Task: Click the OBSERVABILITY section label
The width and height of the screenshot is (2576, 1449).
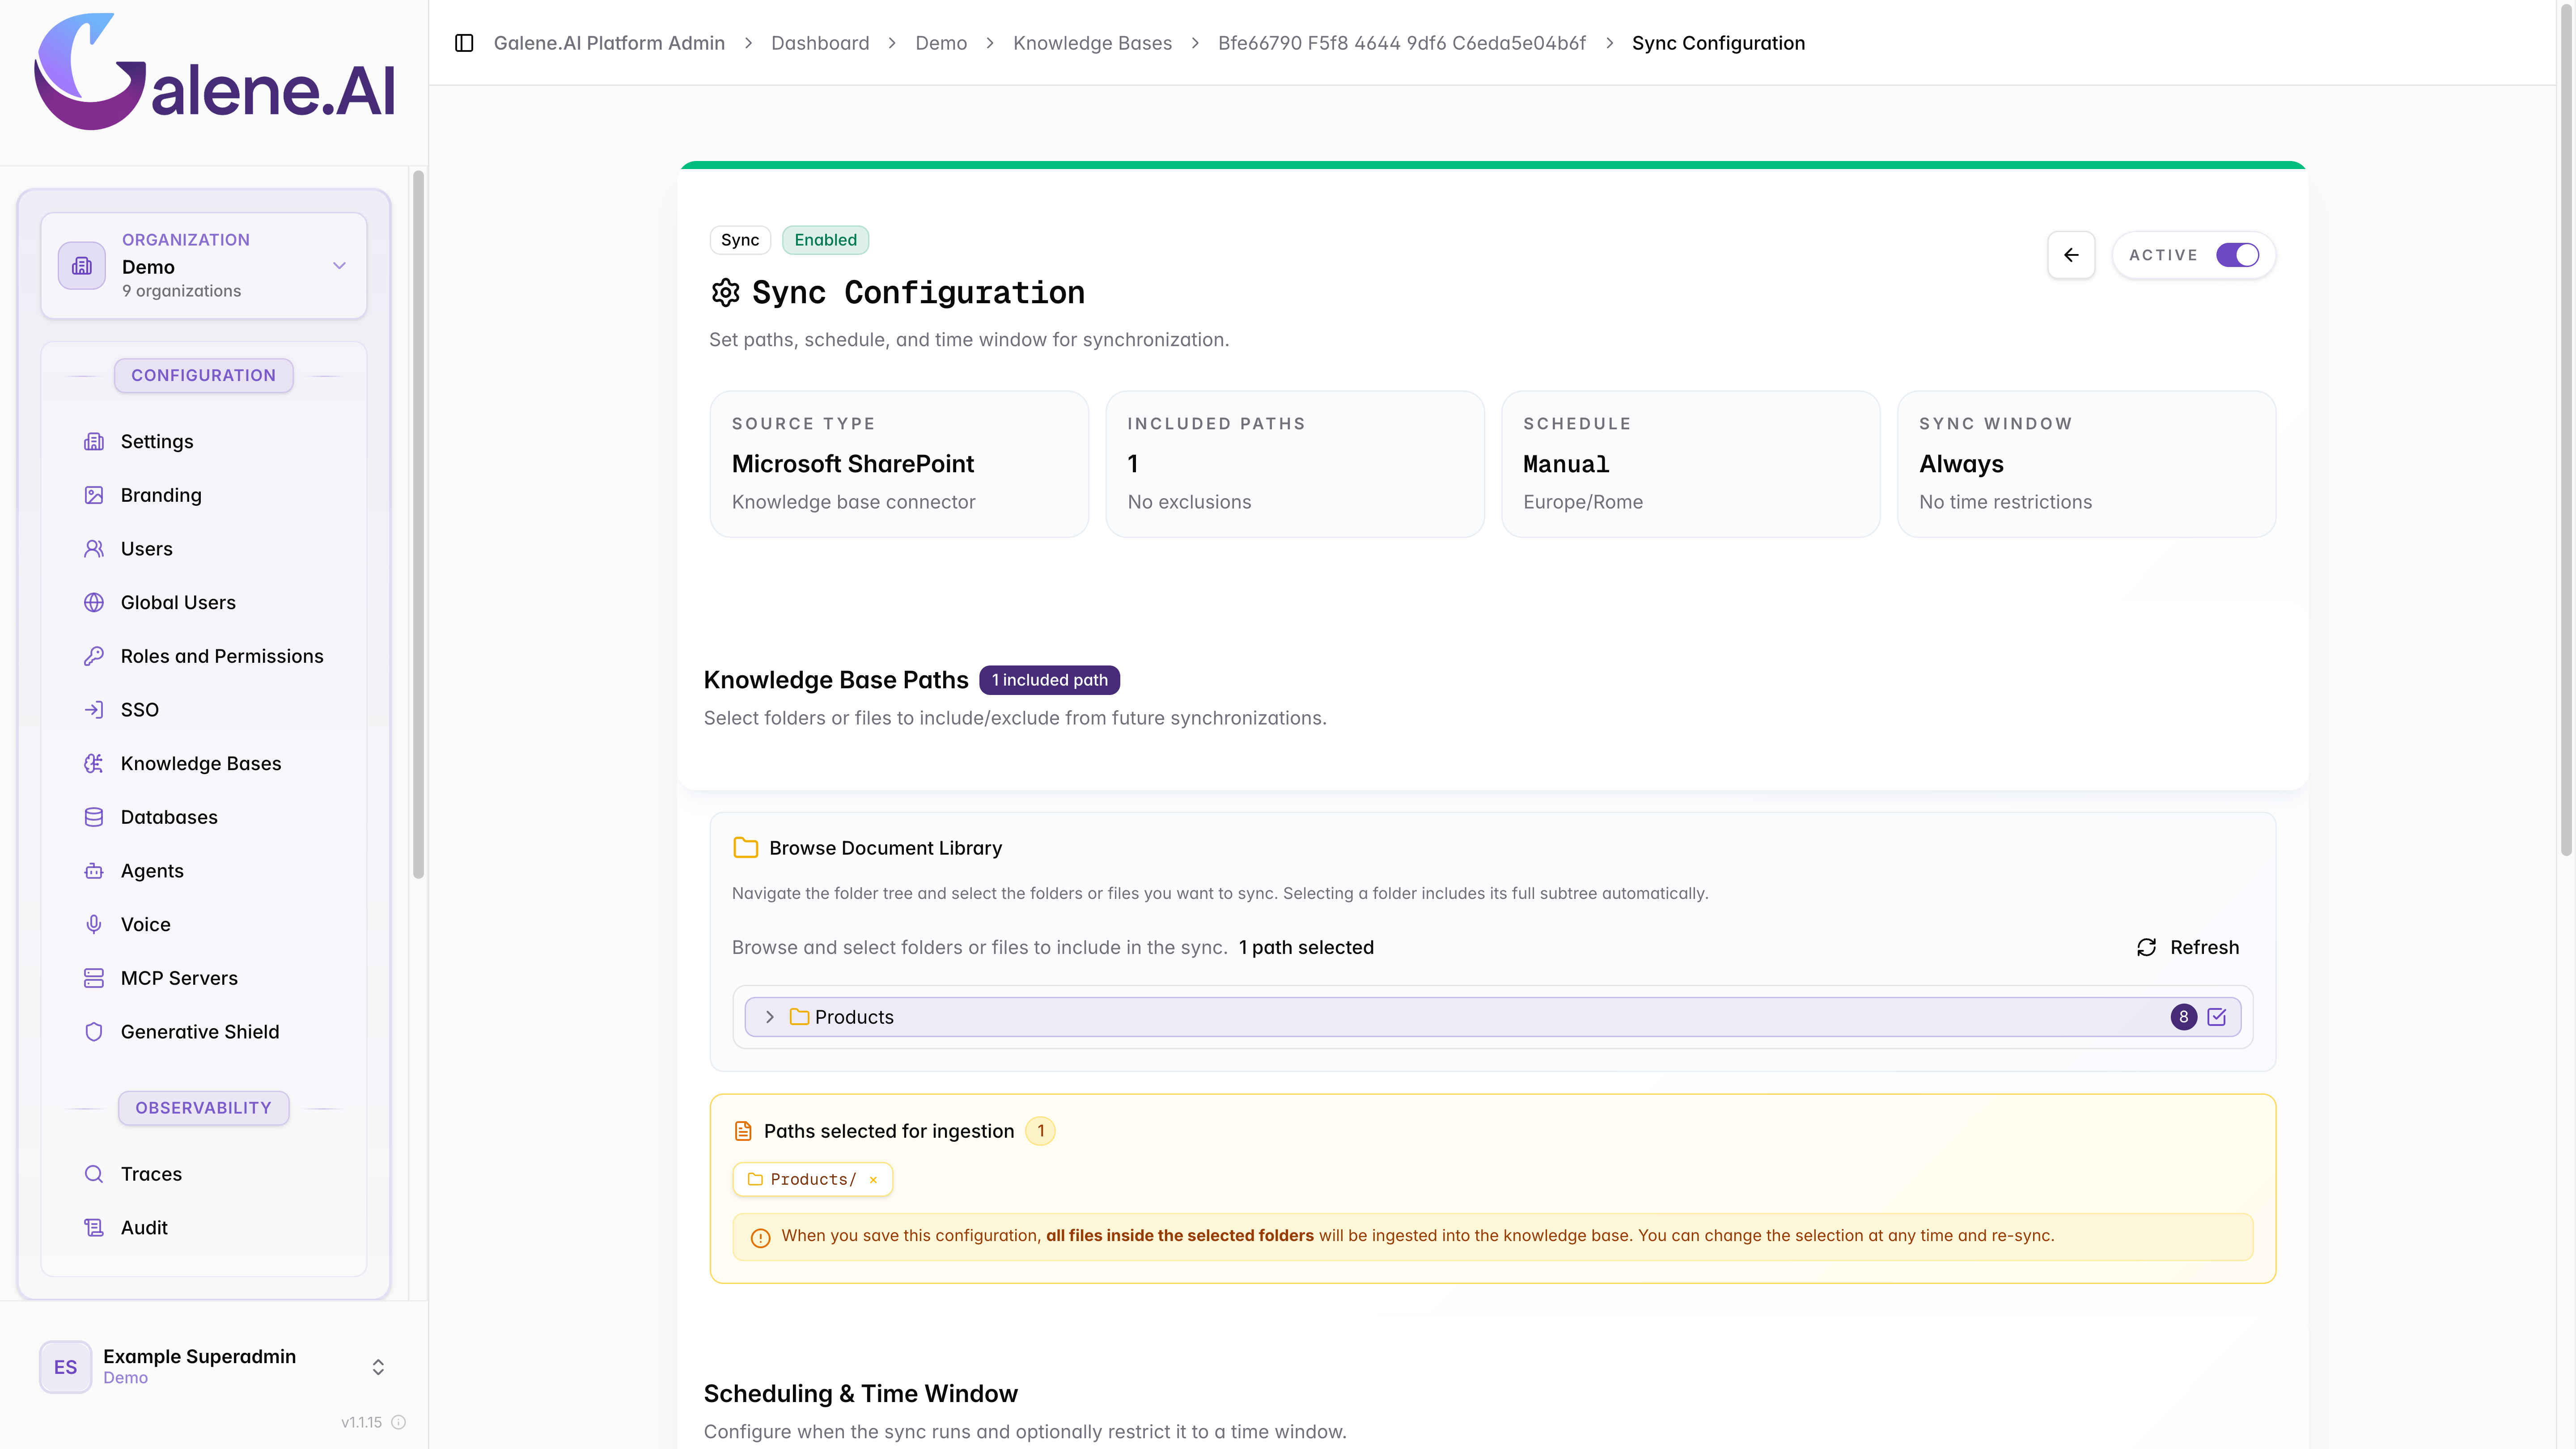Action: pos(203,1108)
